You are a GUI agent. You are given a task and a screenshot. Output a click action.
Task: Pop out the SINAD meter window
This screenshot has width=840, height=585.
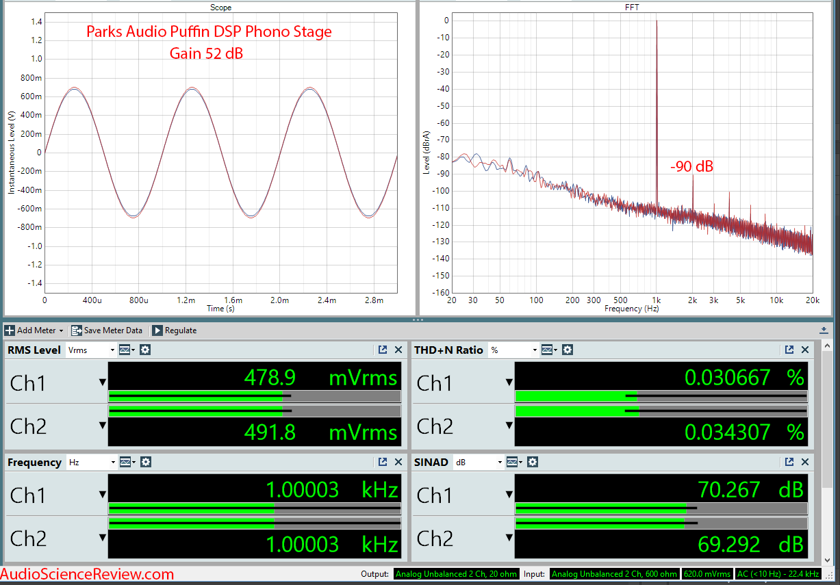(x=789, y=462)
